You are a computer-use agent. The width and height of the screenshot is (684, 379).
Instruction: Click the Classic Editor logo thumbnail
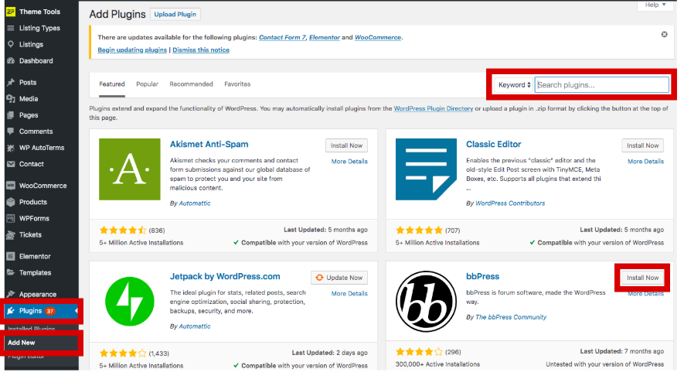(x=426, y=169)
